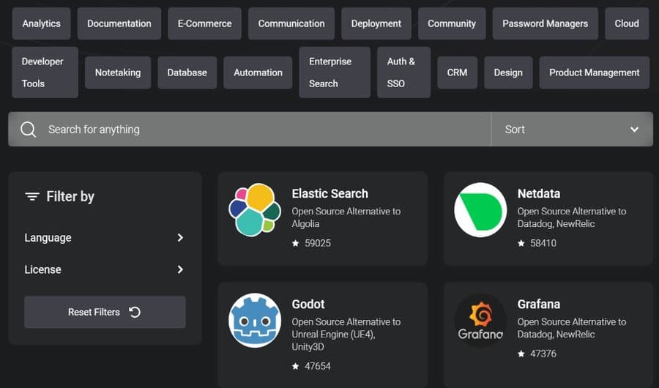Click the Reset Filters button

pos(105,312)
